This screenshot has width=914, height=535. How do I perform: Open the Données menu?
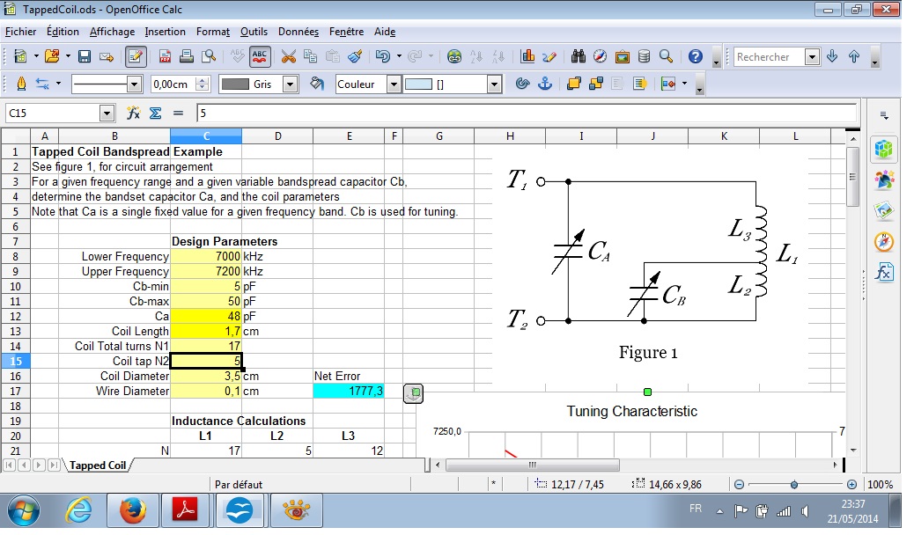coord(299,32)
